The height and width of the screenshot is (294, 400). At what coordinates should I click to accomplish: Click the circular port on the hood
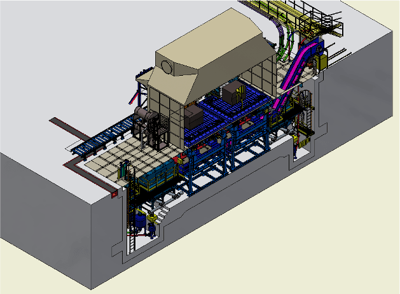point(167,67)
